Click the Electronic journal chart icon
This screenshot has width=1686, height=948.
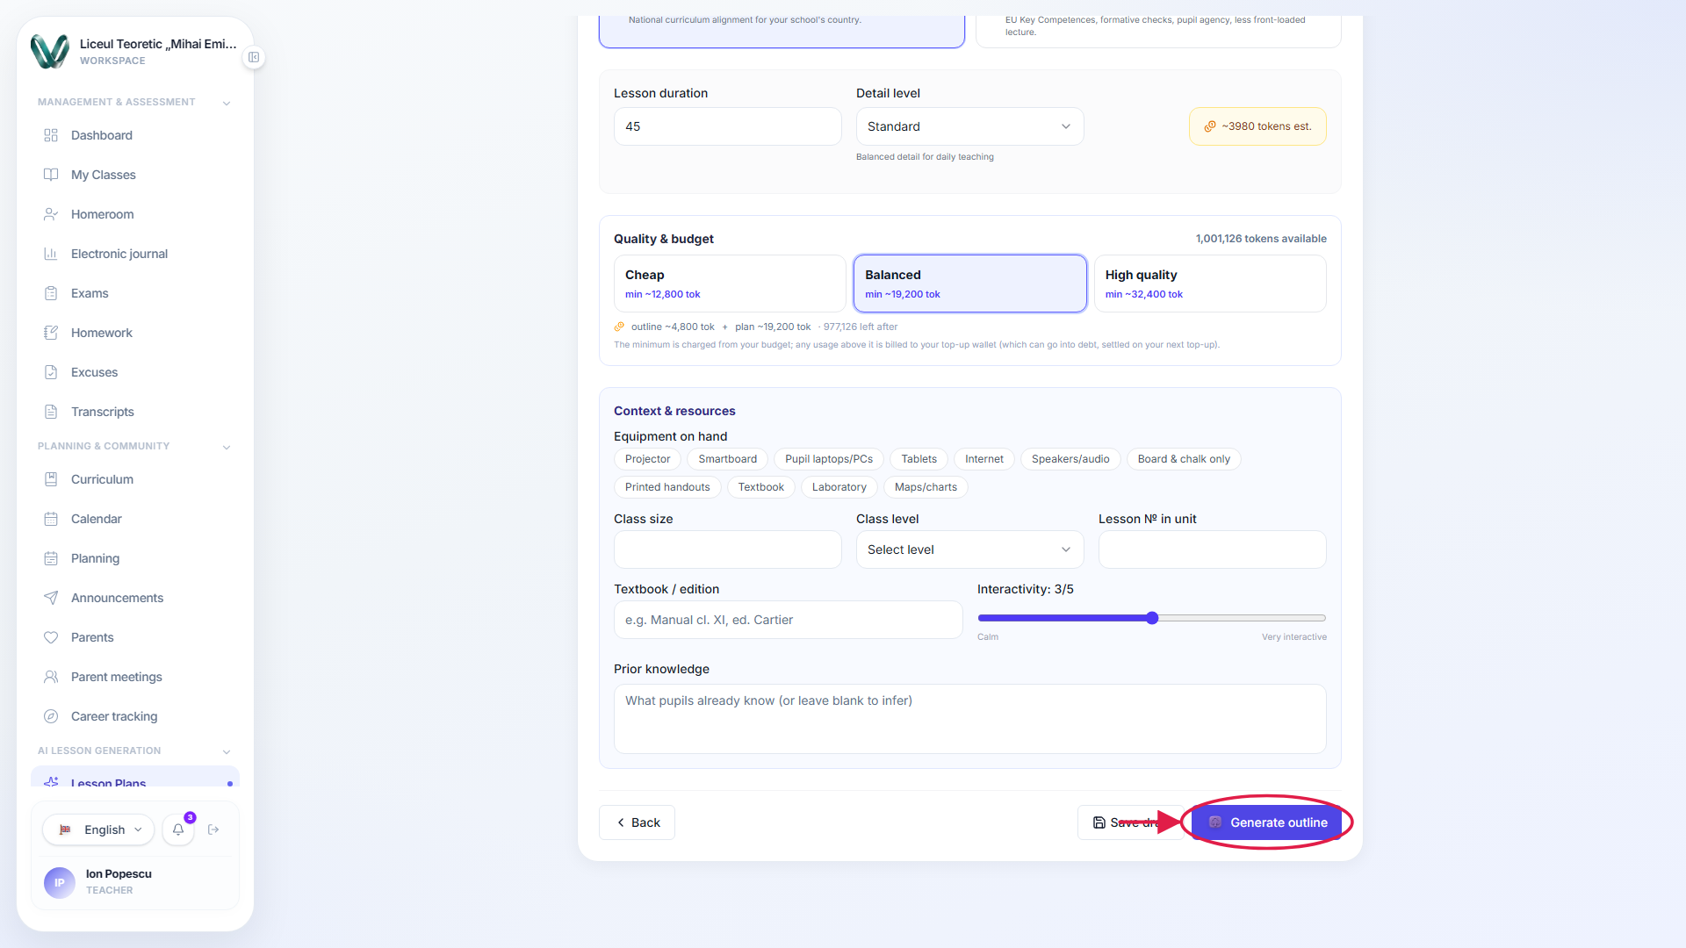pyautogui.click(x=51, y=254)
